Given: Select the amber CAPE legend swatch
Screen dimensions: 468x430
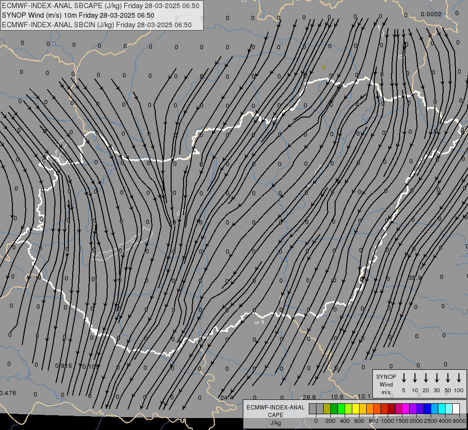Looking at the screenshot, I should [363, 408].
